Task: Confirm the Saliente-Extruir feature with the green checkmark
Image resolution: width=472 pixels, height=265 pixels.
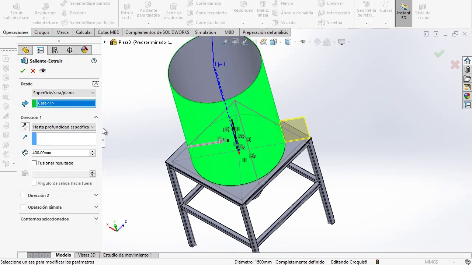Action: pyautogui.click(x=23, y=71)
